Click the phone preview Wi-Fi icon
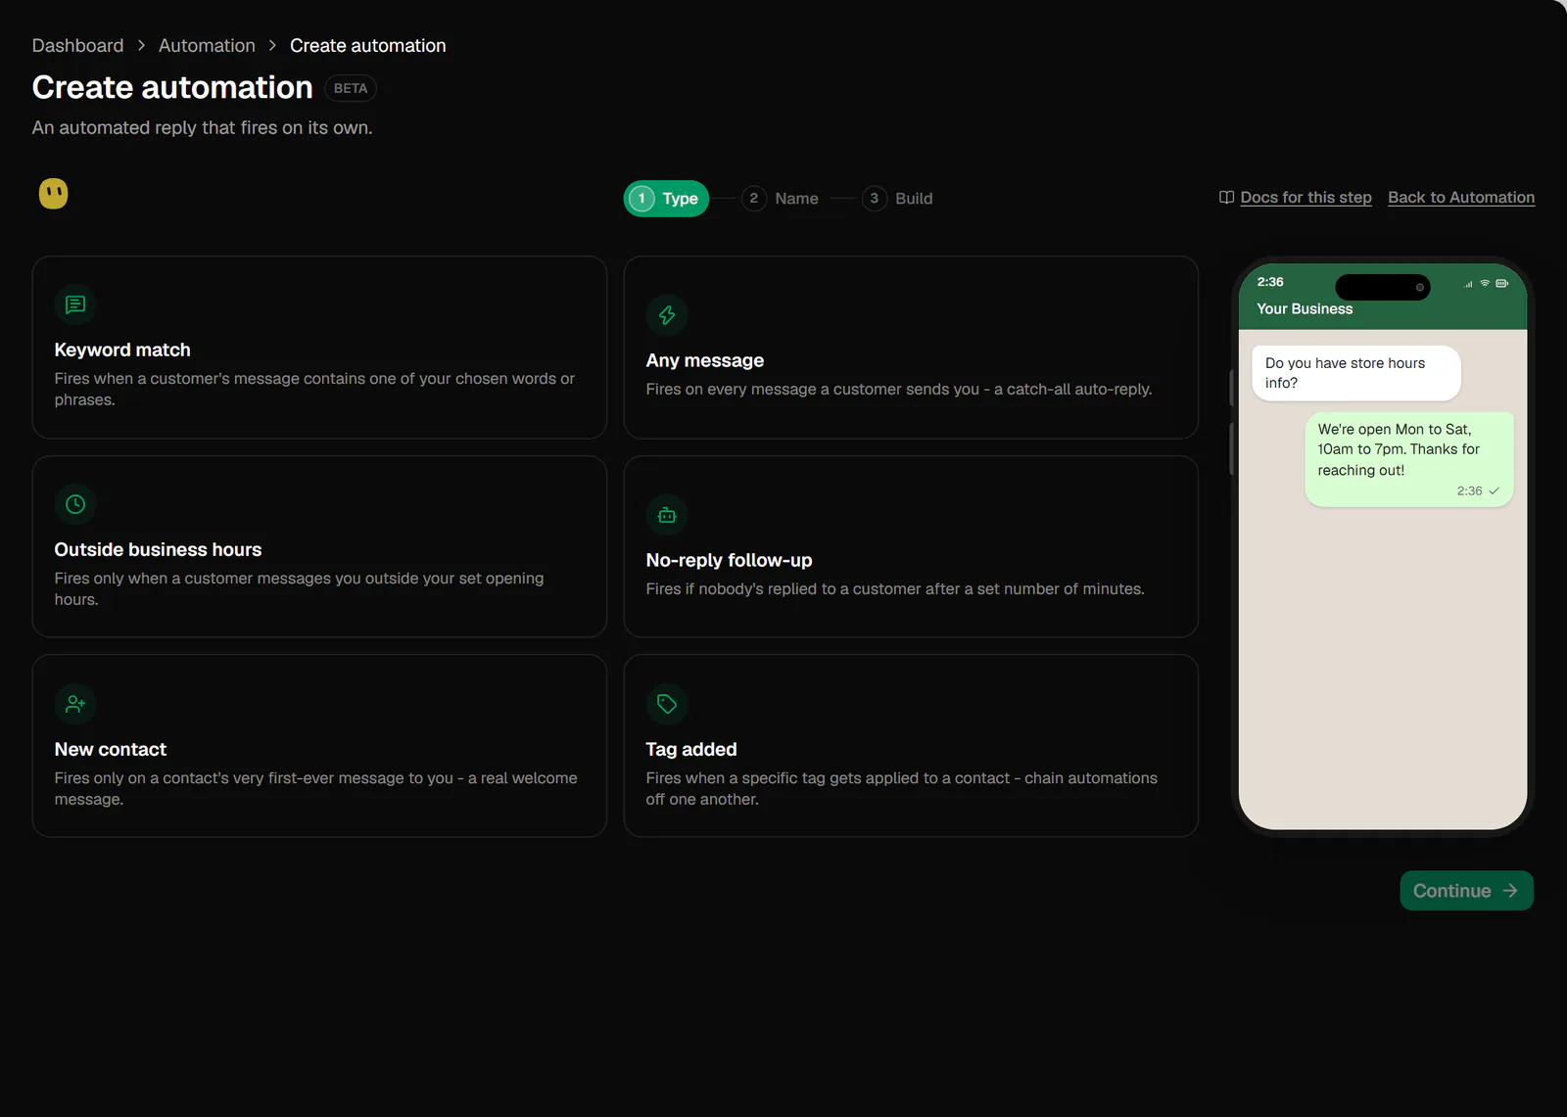1567x1117 pixels. coord(1485,283)
